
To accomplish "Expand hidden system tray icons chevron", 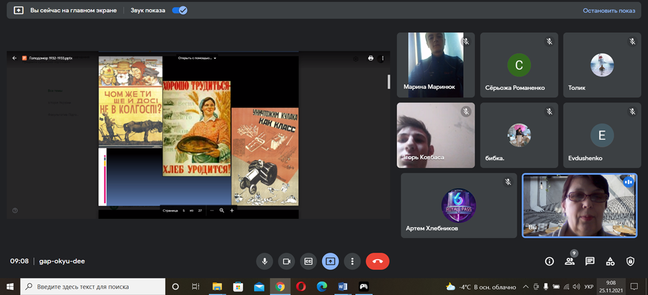I will point(526,287).
